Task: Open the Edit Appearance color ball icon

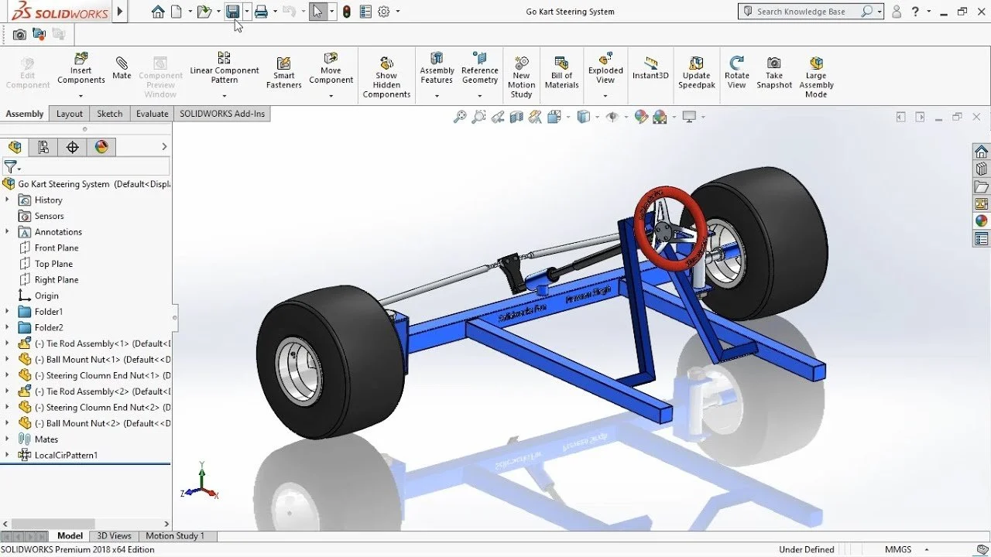Action: [x=641, y=117]
